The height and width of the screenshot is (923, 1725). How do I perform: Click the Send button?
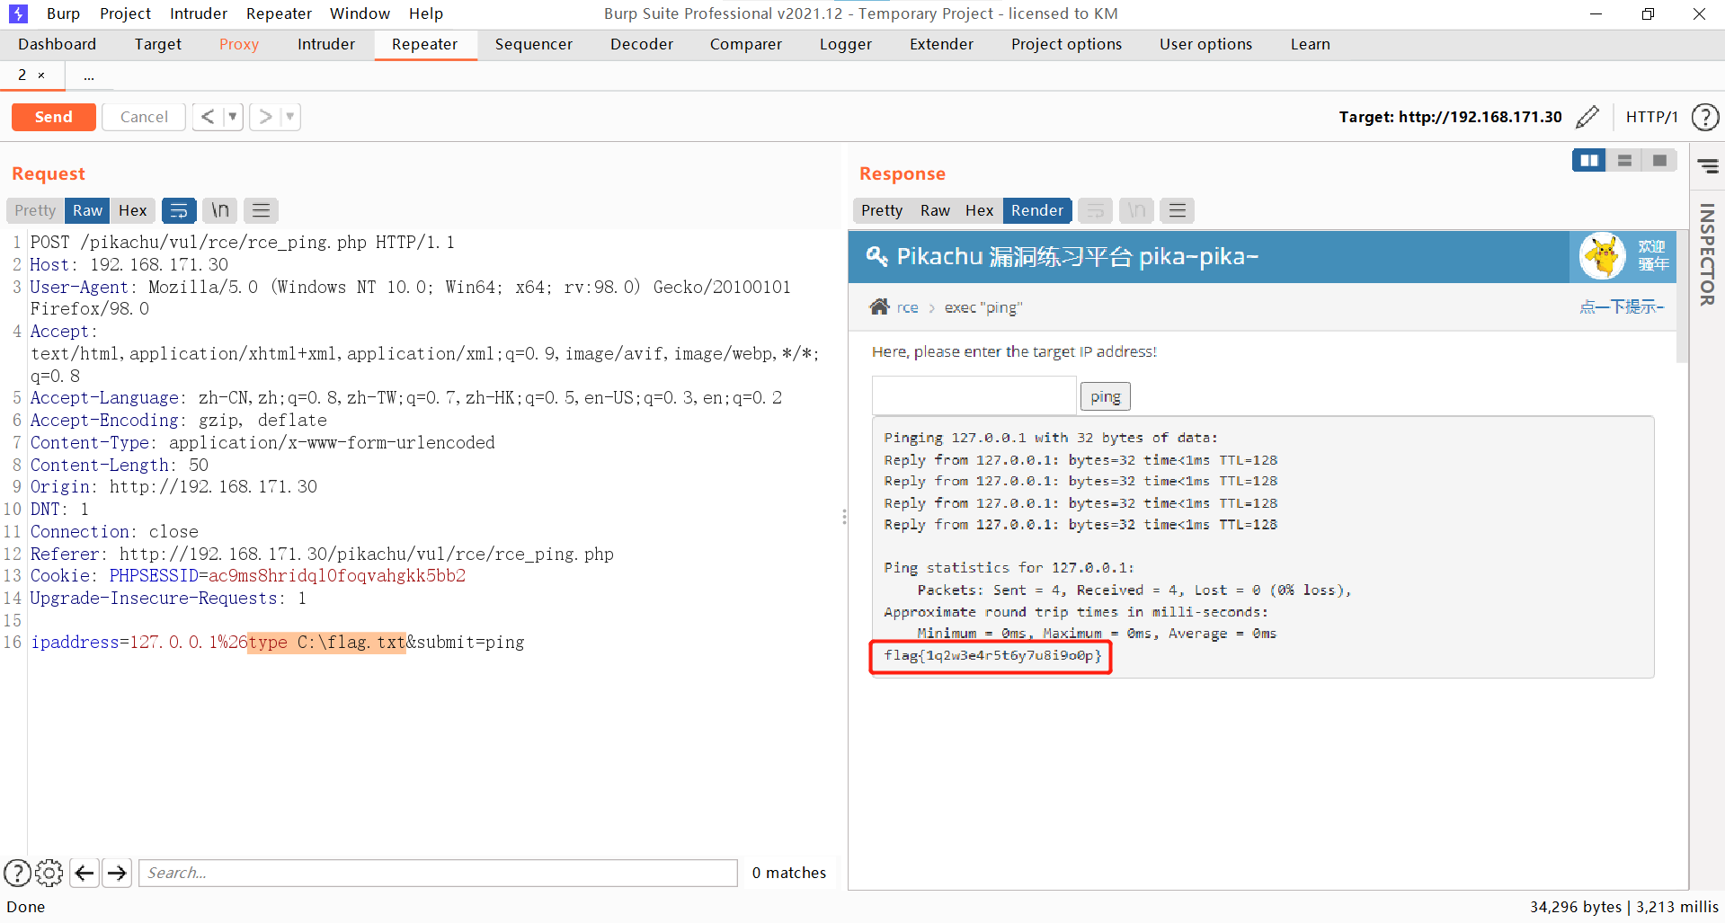54,117
